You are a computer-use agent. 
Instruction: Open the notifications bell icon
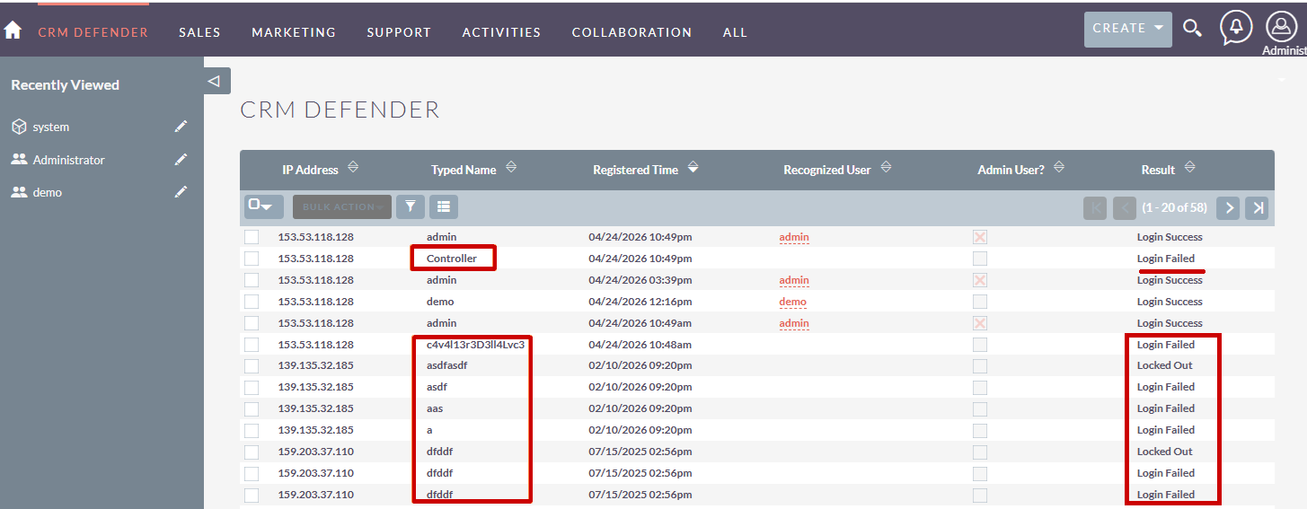(x=1236, y=28)
